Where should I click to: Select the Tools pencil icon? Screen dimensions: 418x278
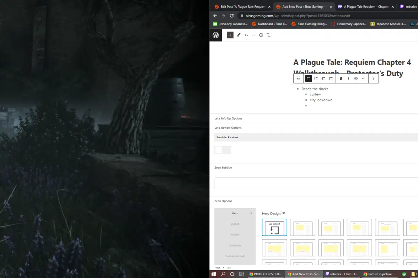pos(239,35)
